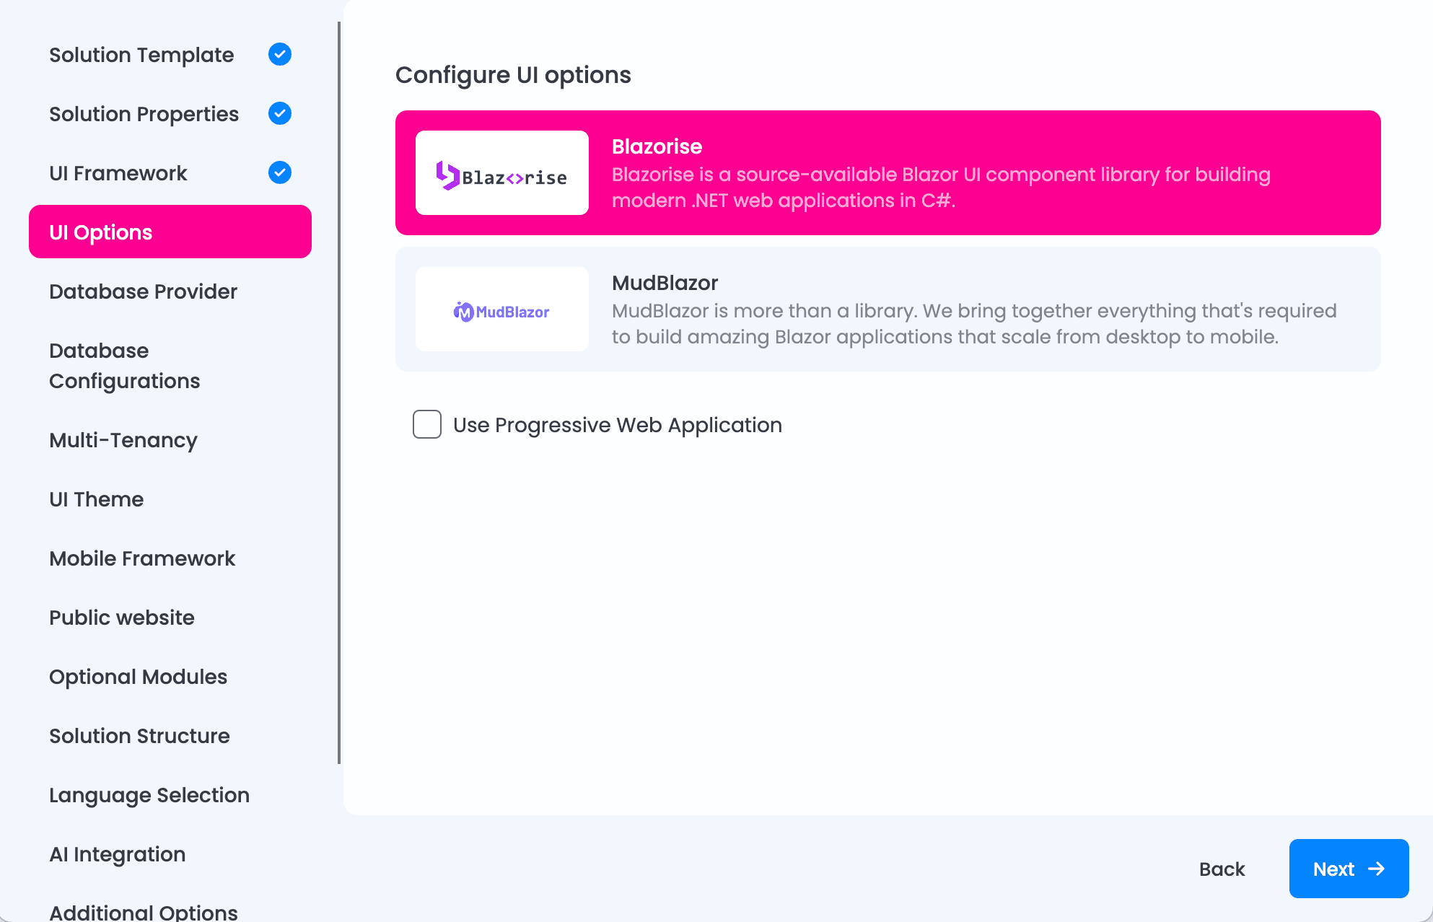Image resolution: width=1433 pixels, height=922 pixels.
Task: Select the UI Options step
Action: (x=170, y=232)
